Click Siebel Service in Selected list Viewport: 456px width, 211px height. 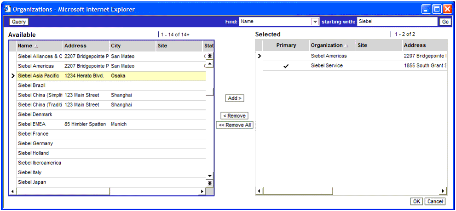(327, 66)
